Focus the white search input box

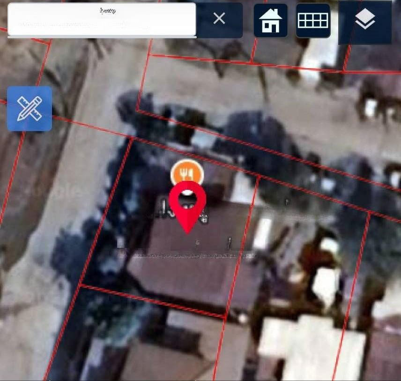102,20
